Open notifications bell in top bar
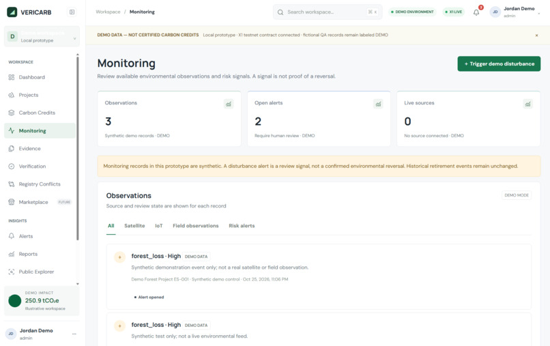The height and width of the screenshot is (346, 550). pyautogui.click(x=476, y=12)
